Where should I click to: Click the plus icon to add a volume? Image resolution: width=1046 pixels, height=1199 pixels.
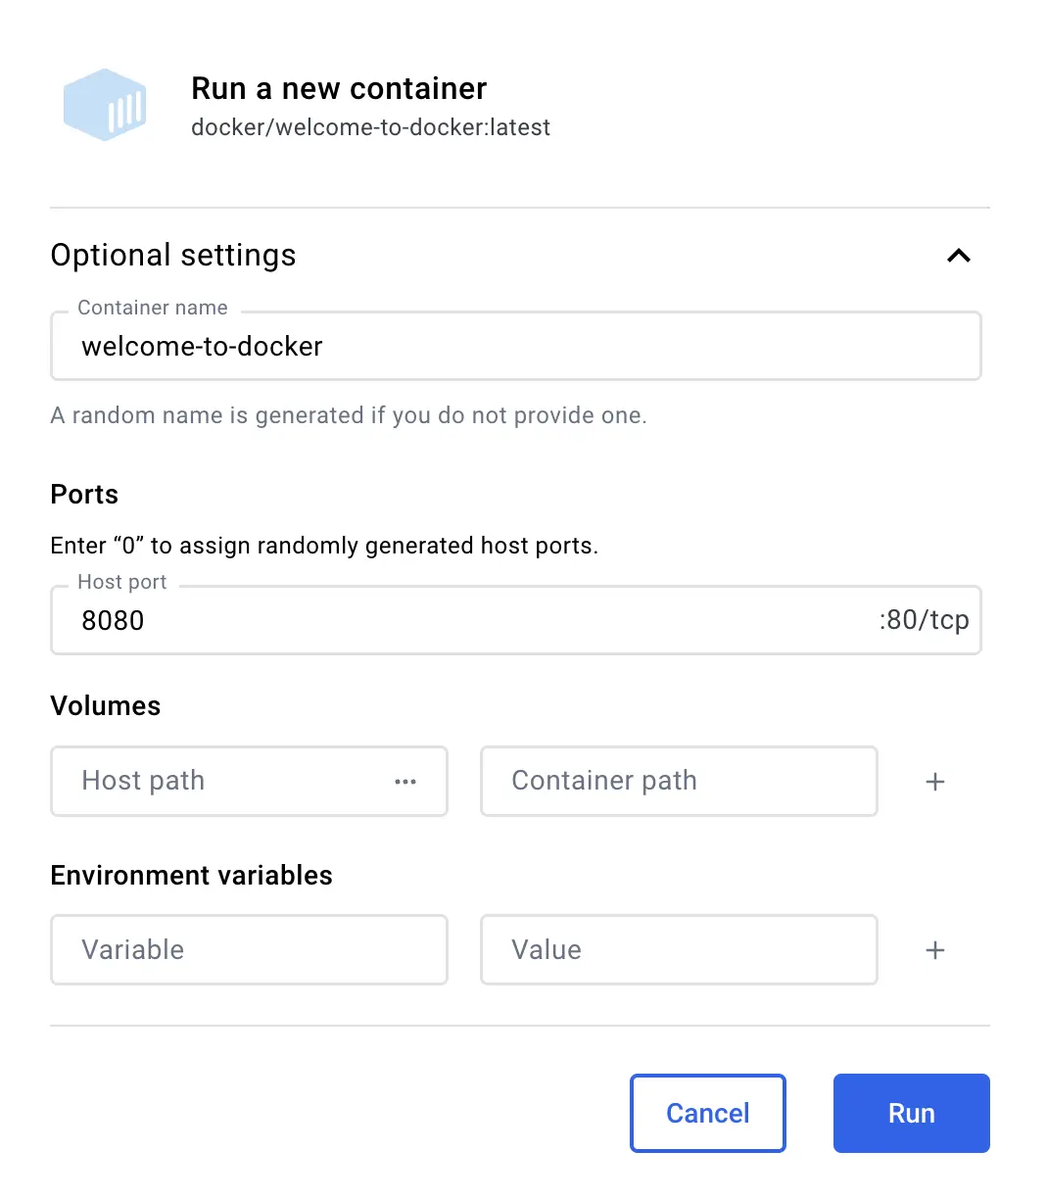click(x=934, y=782)
